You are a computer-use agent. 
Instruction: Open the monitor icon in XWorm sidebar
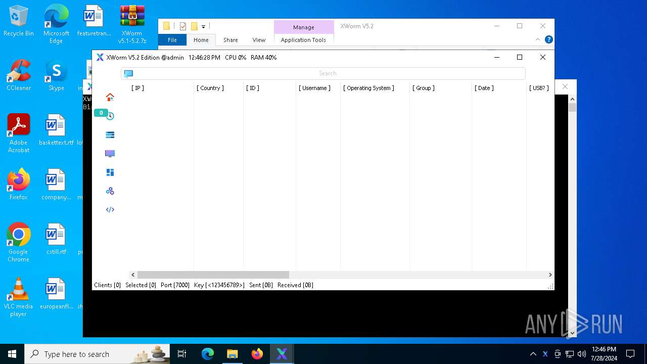pyautogui.click(x=110, y=154)
